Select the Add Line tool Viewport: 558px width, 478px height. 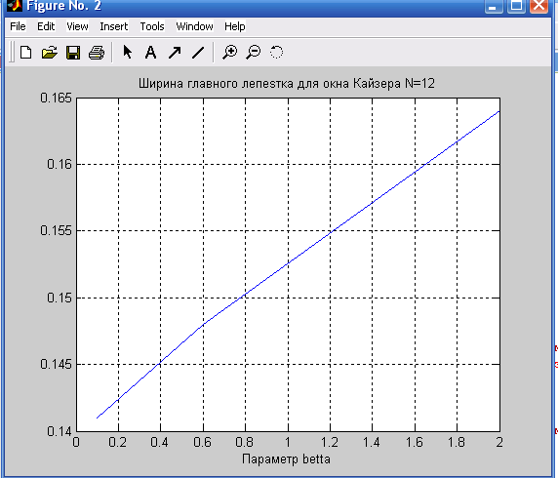coord(198,53)
